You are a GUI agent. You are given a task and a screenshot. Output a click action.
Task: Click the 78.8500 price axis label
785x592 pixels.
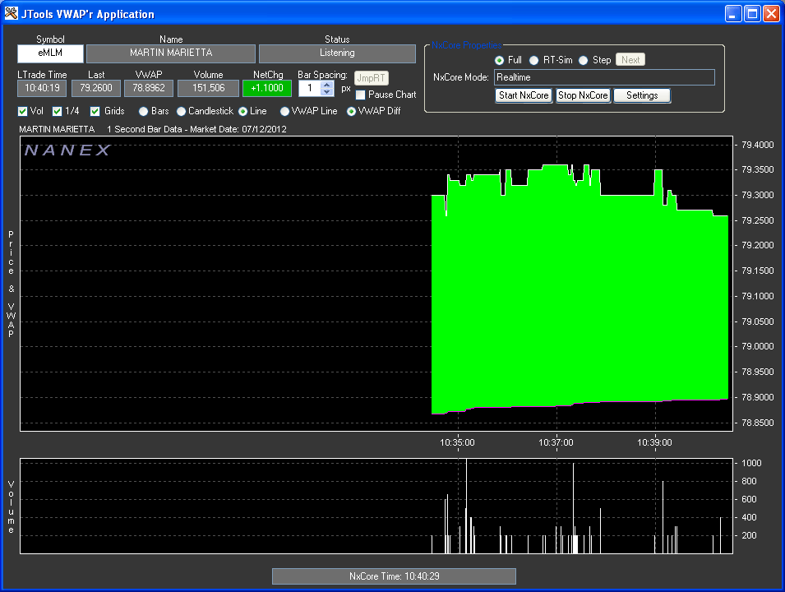(x=758, y=423)
